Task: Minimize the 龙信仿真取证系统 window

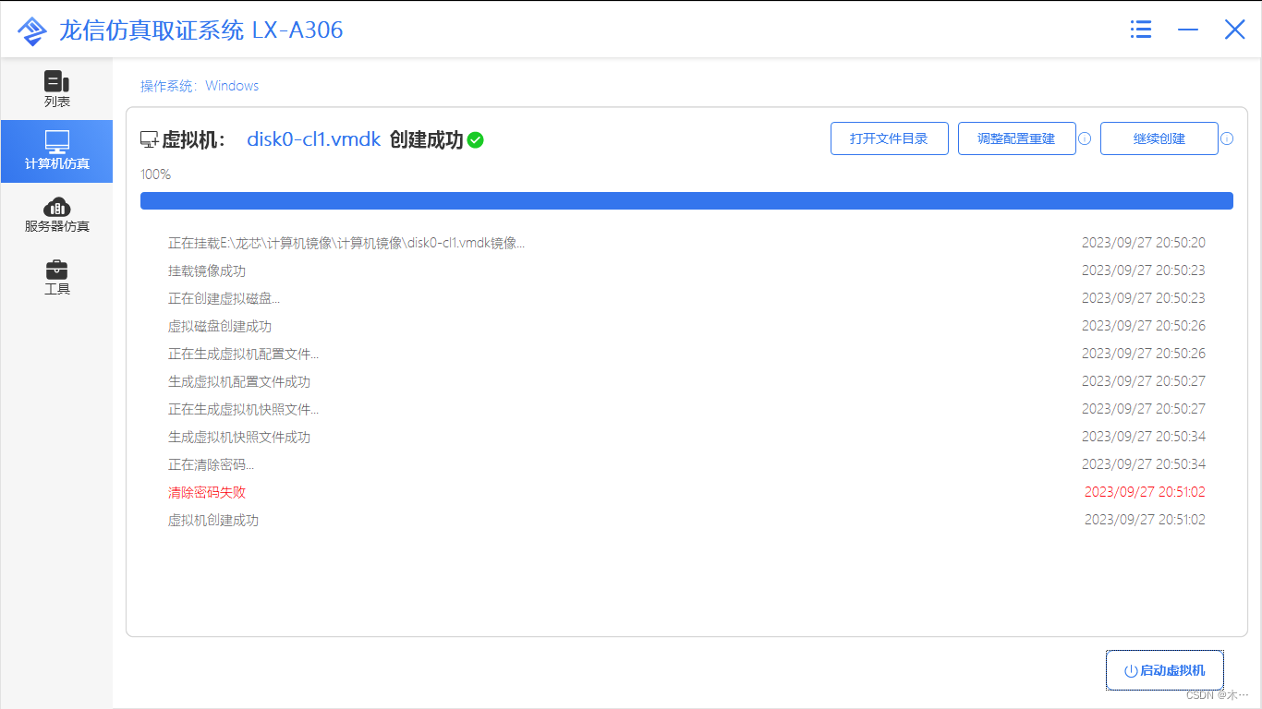Action: click(1188, 30)
